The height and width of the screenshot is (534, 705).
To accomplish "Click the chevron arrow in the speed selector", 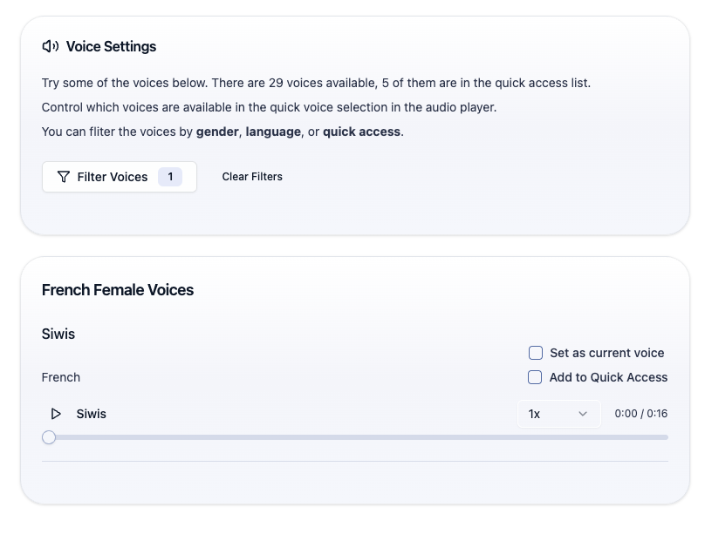I will 583,414.
